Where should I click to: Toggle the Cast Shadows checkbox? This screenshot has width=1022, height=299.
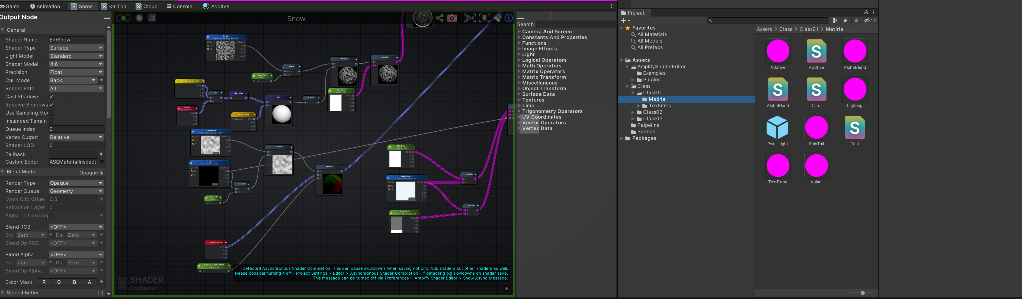[x=51, y=97]
